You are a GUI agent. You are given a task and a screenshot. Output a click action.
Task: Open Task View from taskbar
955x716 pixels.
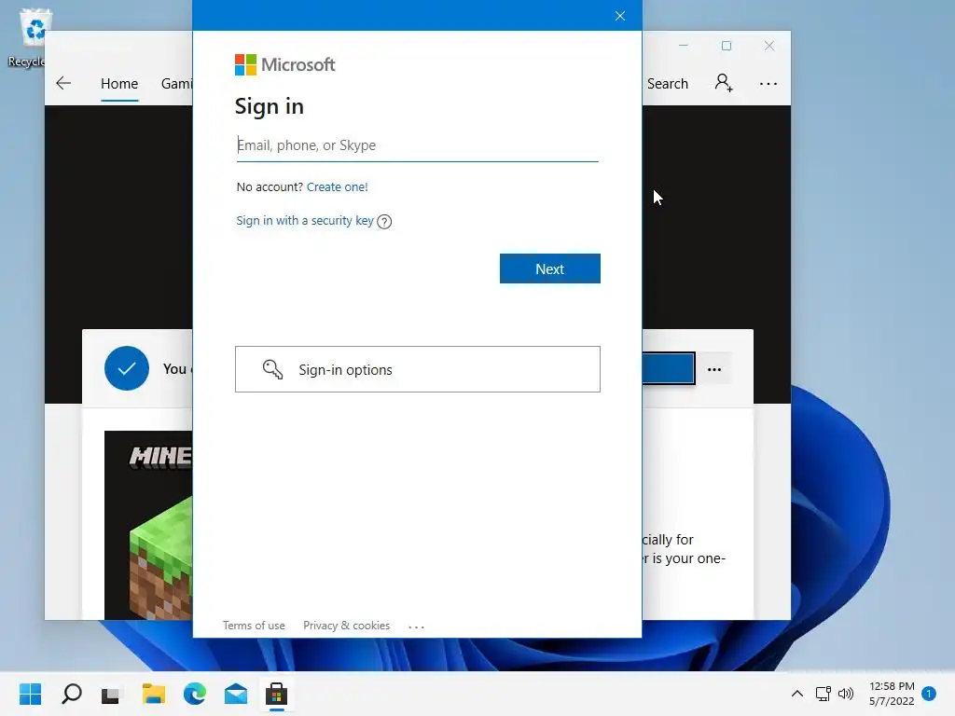click(x=112, y=694)
